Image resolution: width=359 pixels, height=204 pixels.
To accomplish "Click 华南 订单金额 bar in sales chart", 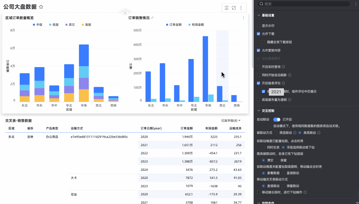I will coord(205,69).
